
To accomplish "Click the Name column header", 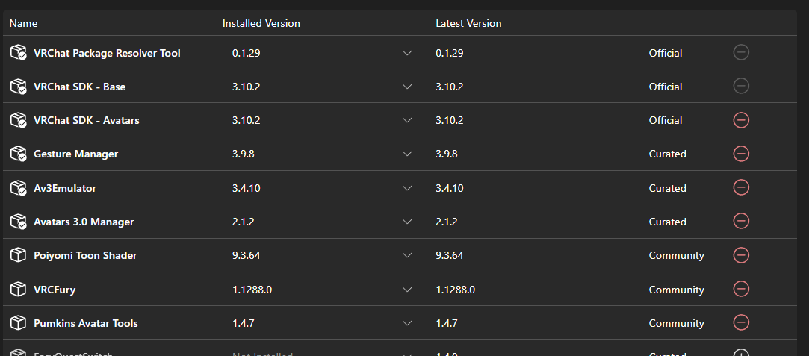I will click(23, 23).
